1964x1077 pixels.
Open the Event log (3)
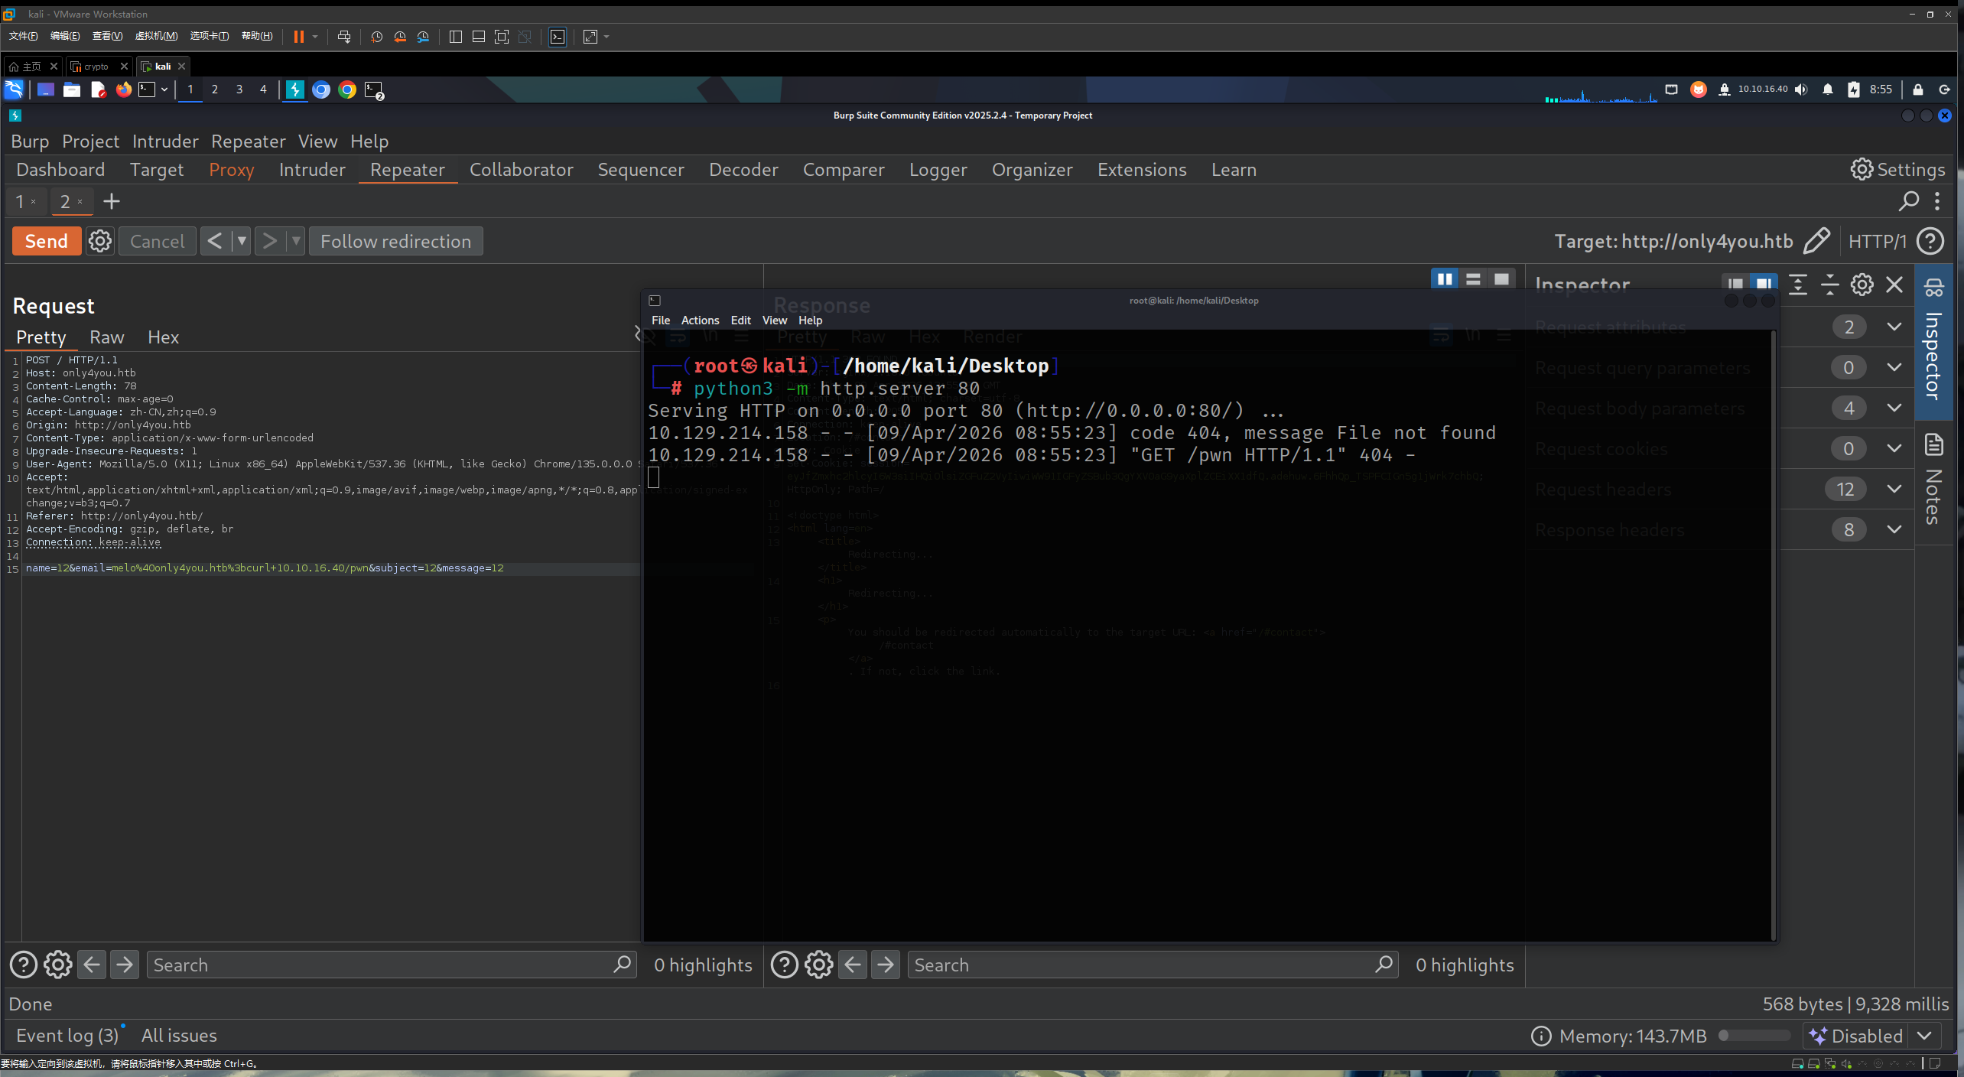(x=67, y=1036)
